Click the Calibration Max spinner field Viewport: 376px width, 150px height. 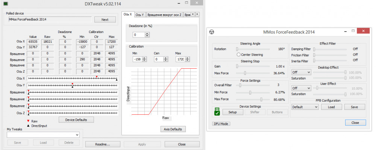182,59
